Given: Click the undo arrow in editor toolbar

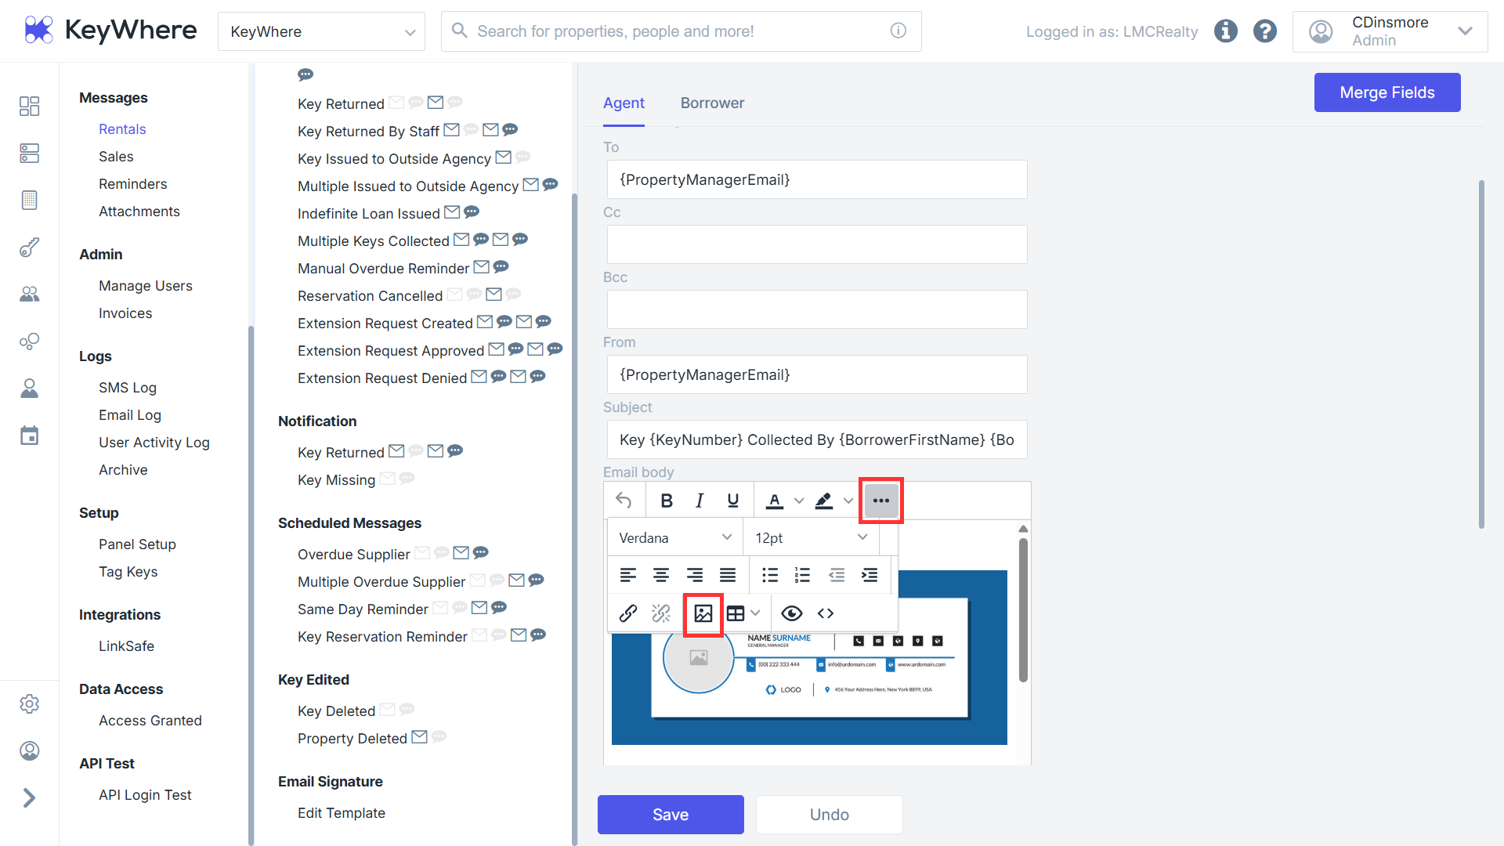Looking at the screenshot, I should tap(624, 500).
